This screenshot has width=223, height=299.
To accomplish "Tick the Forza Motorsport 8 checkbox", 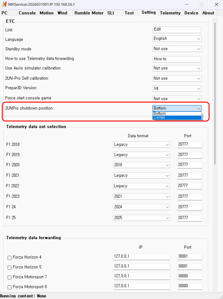I will 10,287.
